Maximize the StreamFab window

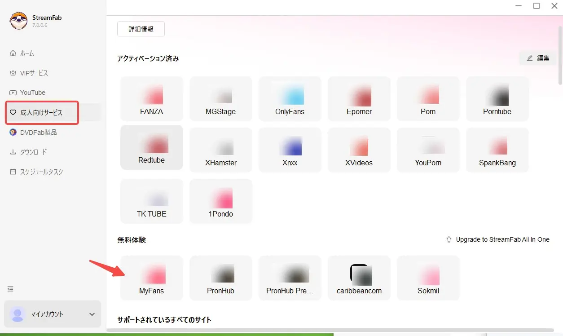click(x=537, y=6)
